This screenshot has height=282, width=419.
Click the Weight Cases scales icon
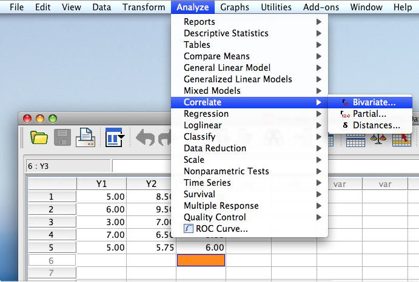tap(378, 139)
